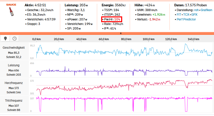Open the Perf Predictor tool
This screenshot has width=214, height=116.
(x=186, y=19)
